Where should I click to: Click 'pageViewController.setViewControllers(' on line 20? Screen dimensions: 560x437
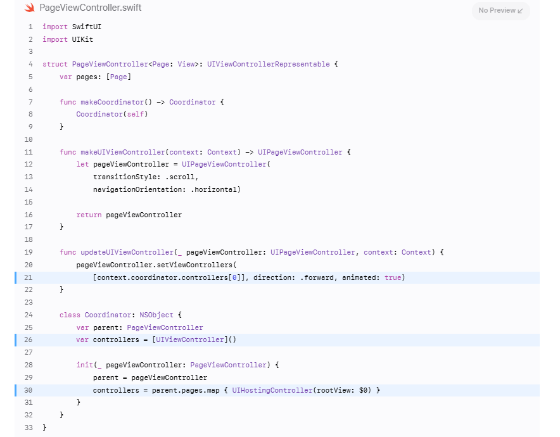coord(156,265)
